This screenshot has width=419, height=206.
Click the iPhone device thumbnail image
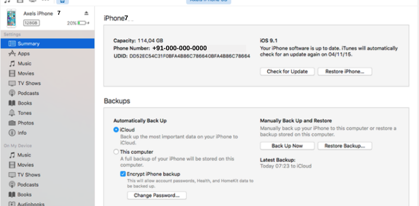pos(11,18)
